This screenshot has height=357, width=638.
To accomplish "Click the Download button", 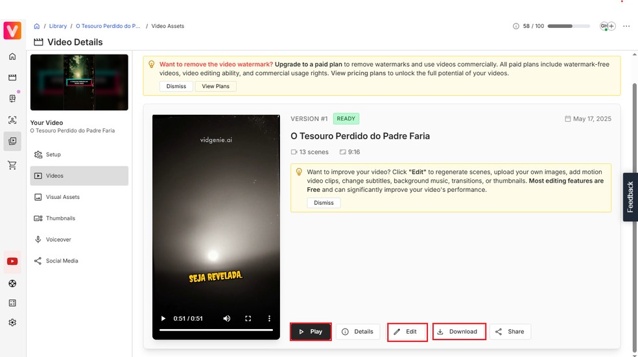I will tap(459, 332).
